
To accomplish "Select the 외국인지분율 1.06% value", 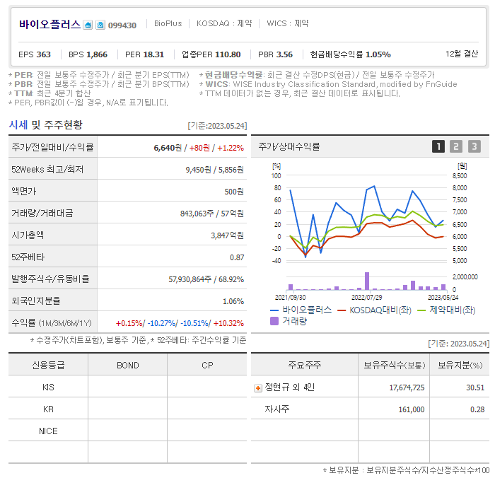I will [233, 301].
